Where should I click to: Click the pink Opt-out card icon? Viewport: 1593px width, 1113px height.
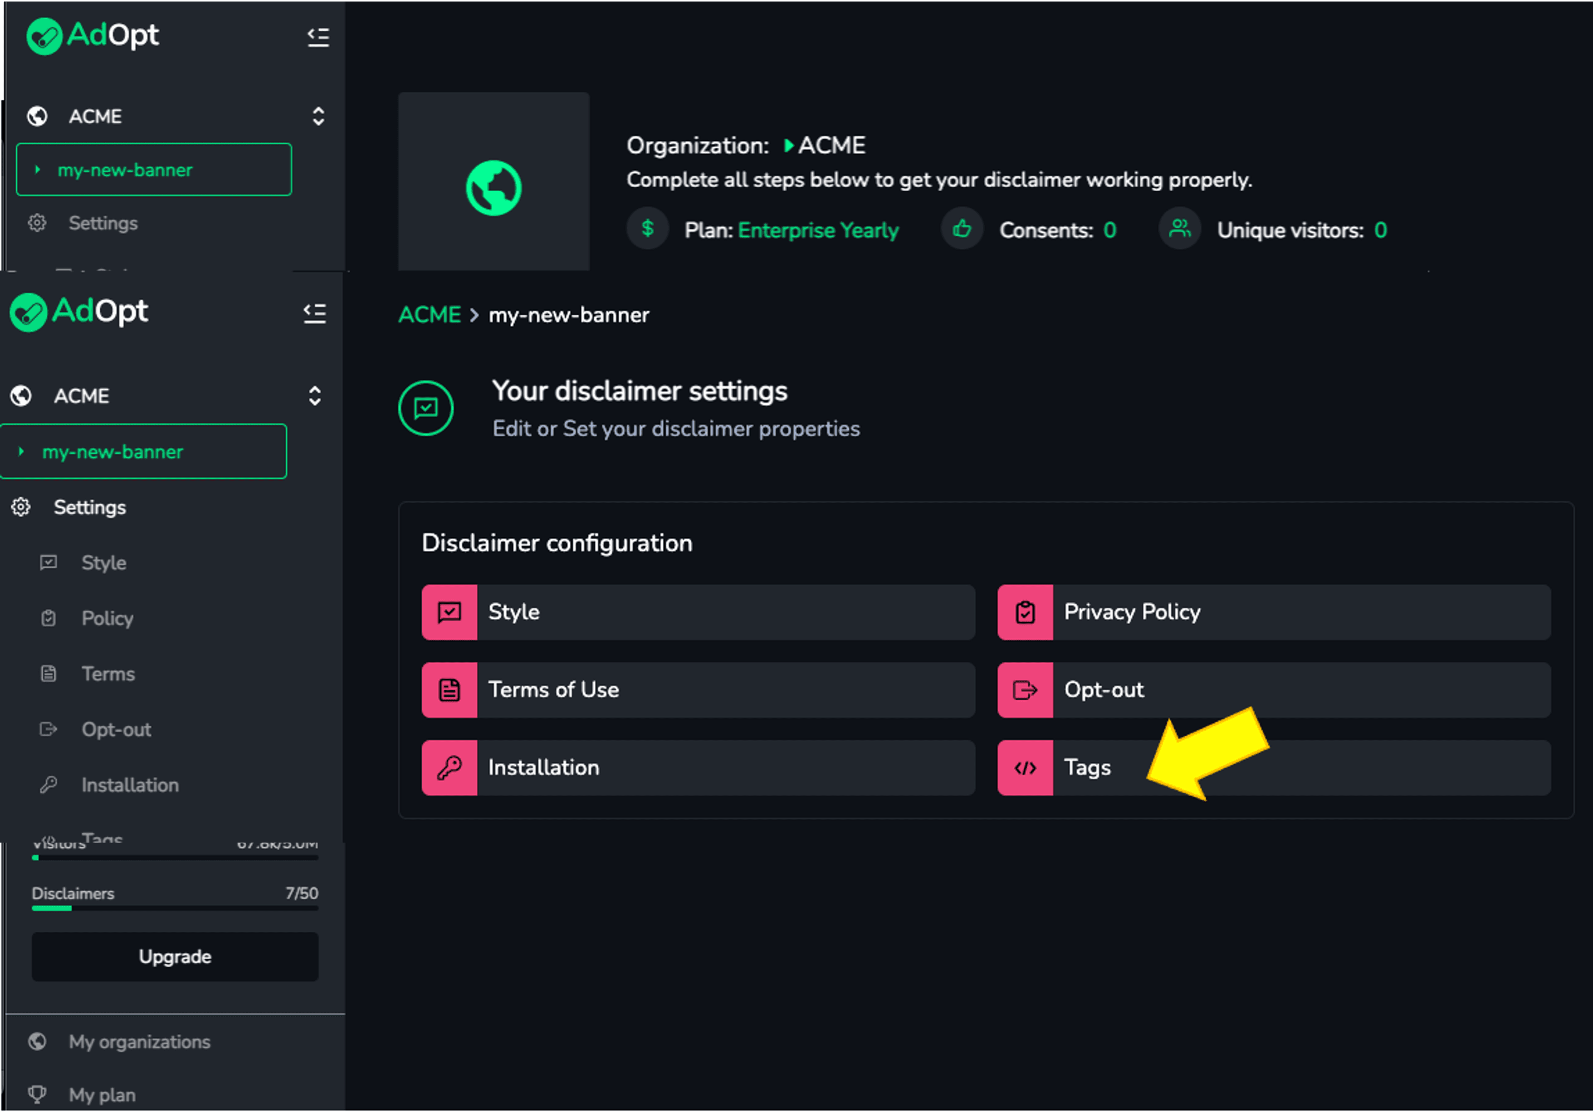point(1025,690)
